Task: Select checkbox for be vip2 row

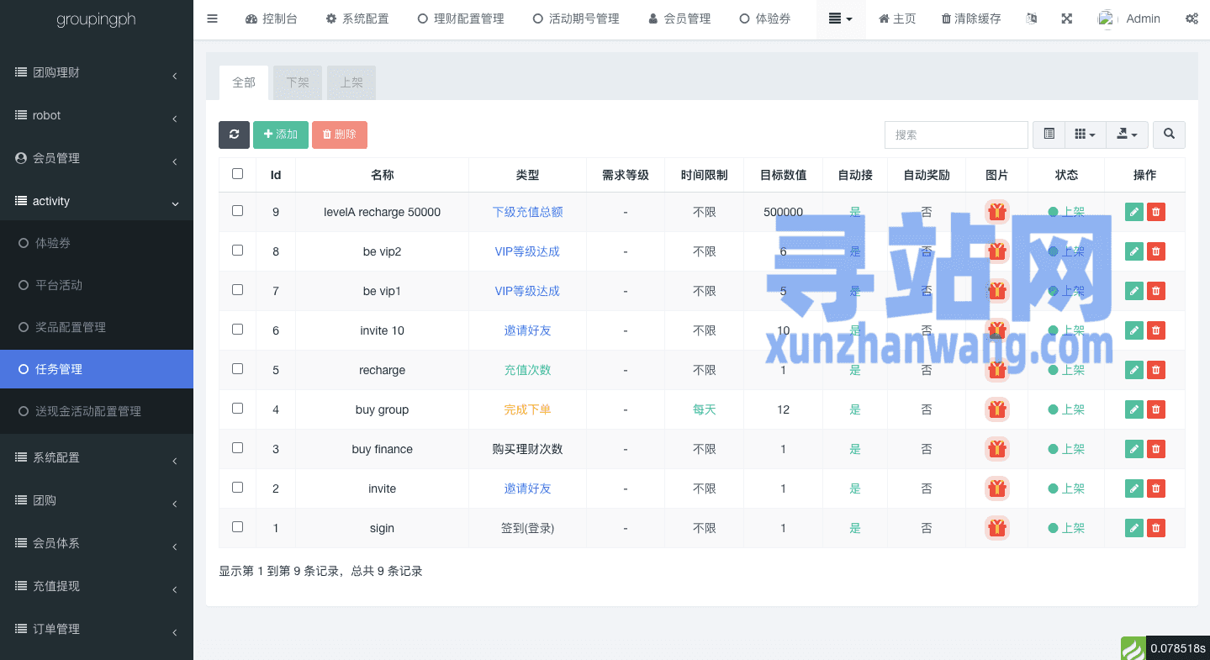Action: pos(237,251)
